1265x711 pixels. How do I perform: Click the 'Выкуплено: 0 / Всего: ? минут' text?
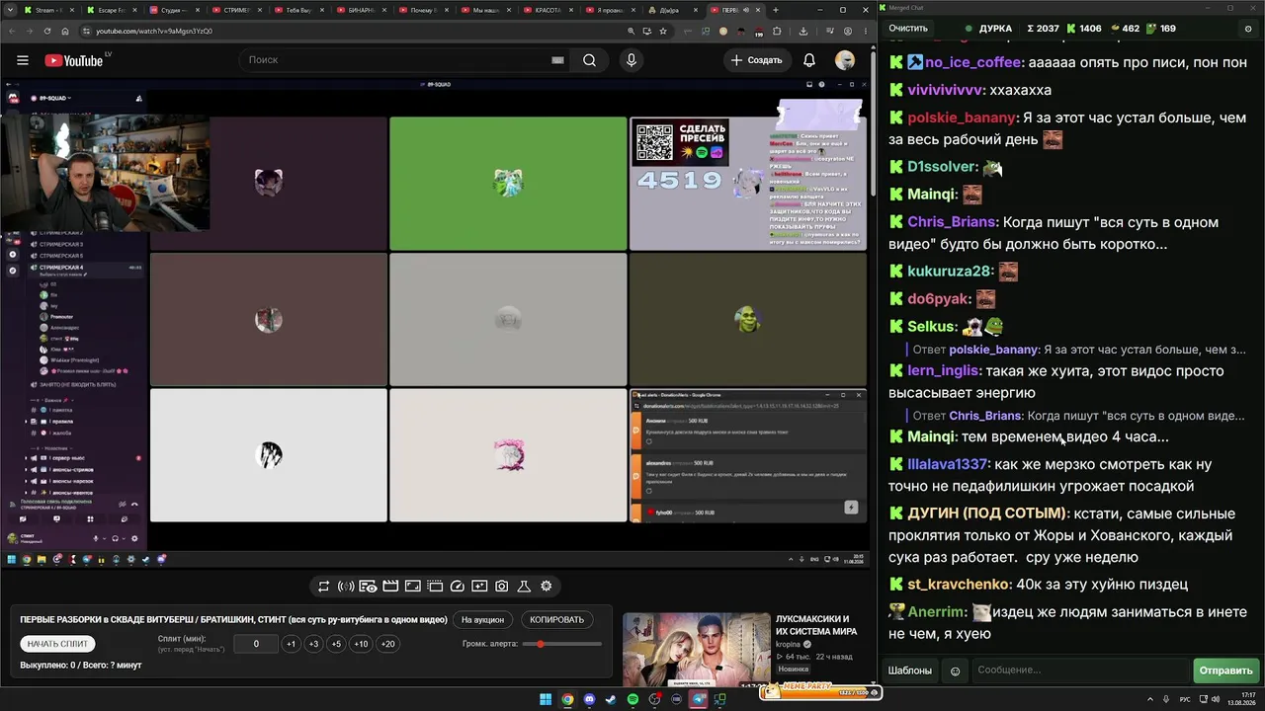(81, 666)
